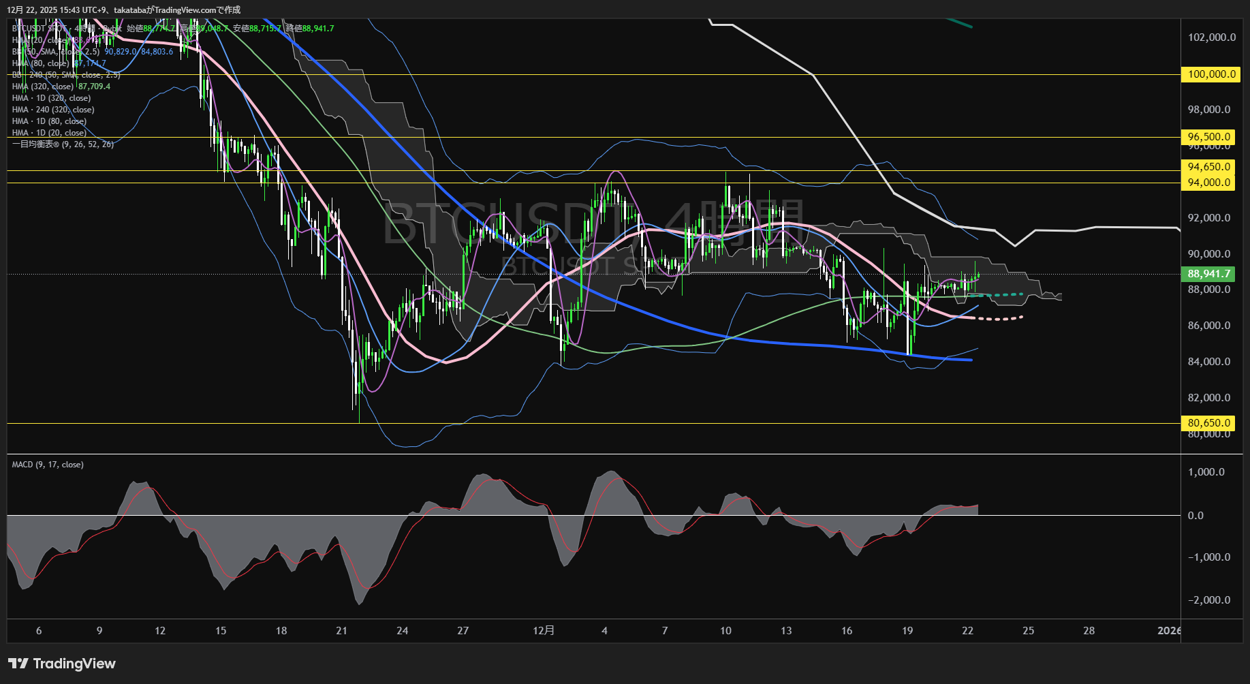Image resolution: width=1250 pixels, height=684 pixels.
Task: Select the HMA (320, close) indicator legend
Action: [43, 87]
